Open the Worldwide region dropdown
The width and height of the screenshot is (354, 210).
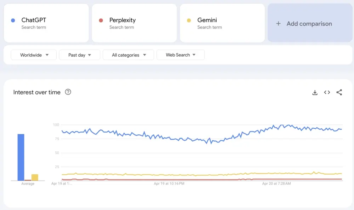point(34,55)
